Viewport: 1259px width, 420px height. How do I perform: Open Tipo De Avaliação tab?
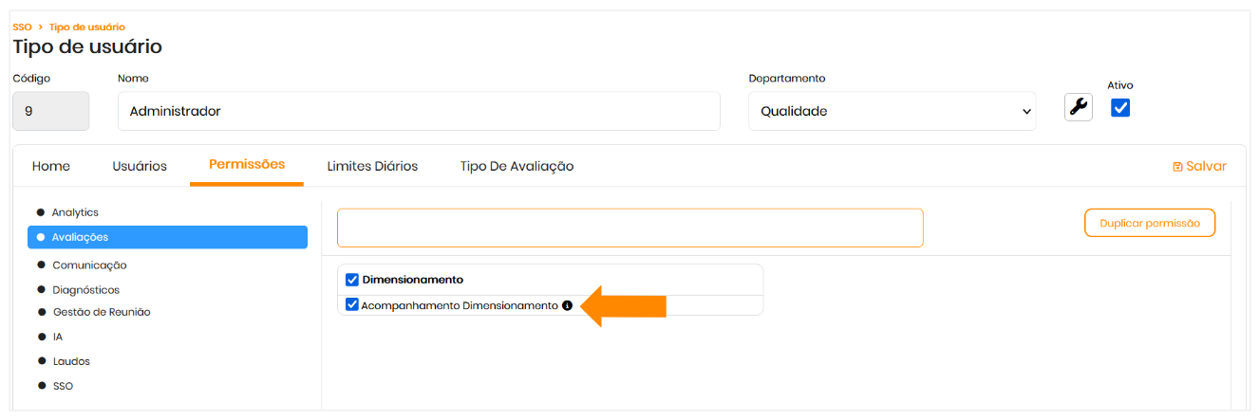[x=517, y=166]
